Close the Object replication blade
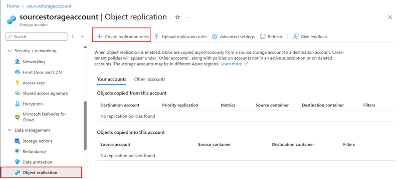This screenshot has height=179, width=399. tap(390, 17)
